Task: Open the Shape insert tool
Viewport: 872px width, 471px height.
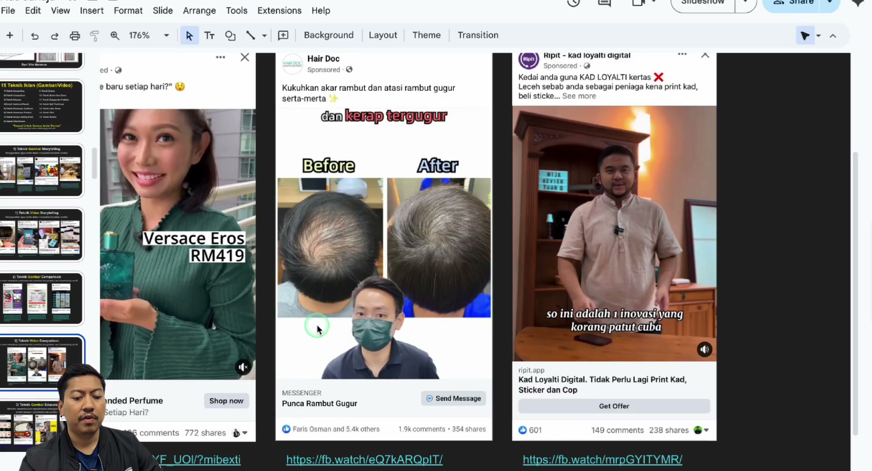Action: (230, 36)
